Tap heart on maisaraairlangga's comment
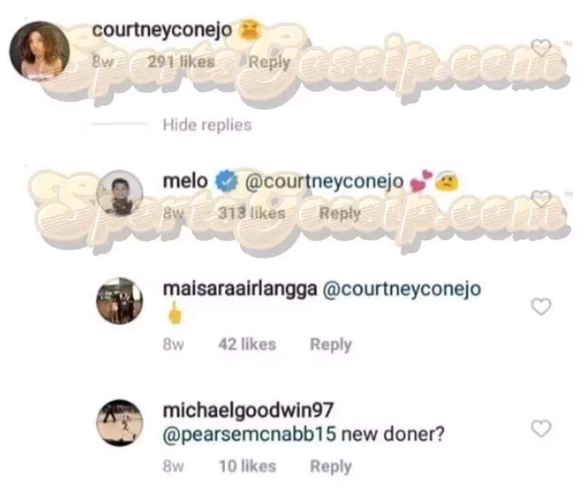Viewport: 577px width, 503px height. point(541,306)
